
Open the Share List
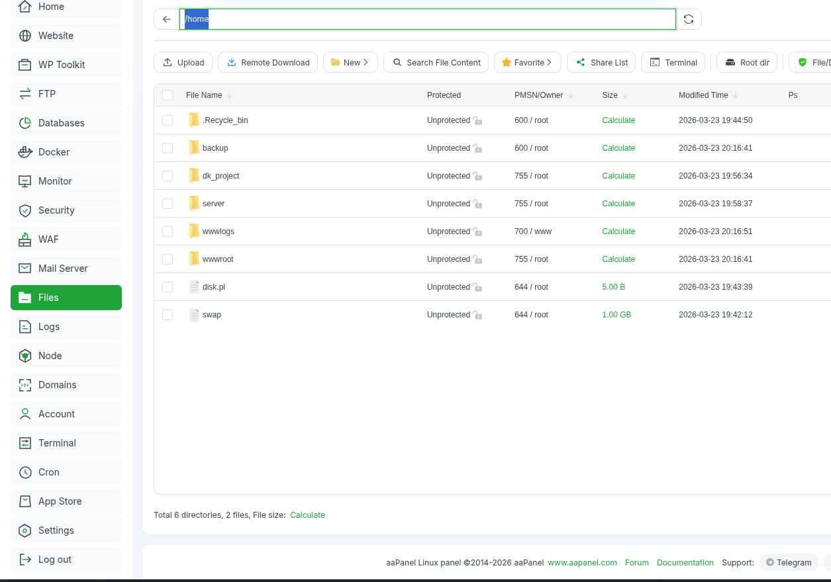601,62
